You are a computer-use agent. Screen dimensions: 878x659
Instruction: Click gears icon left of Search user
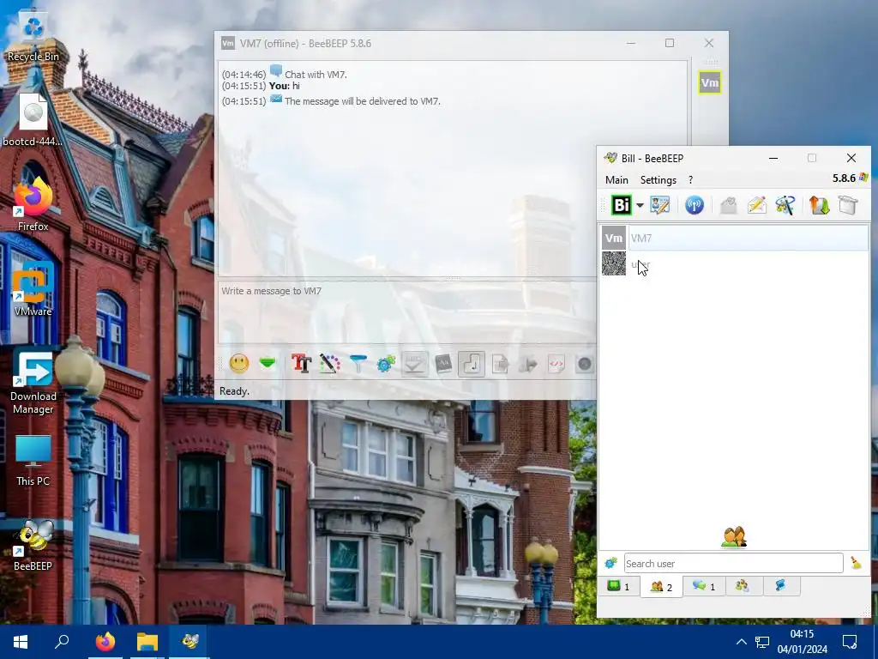click(610, 563)
